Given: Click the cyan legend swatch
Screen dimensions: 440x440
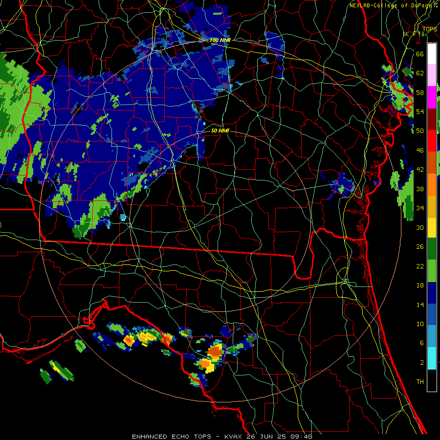Looking at the screenshot, I should tap(432, 358).
